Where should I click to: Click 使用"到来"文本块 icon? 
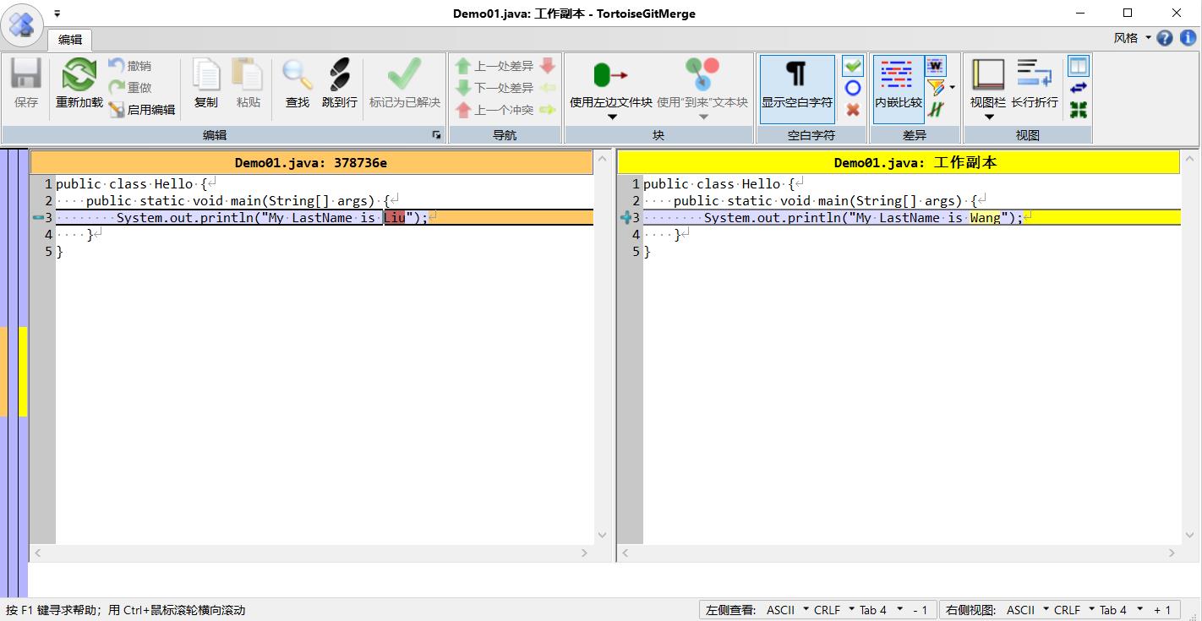coord(702,74)
